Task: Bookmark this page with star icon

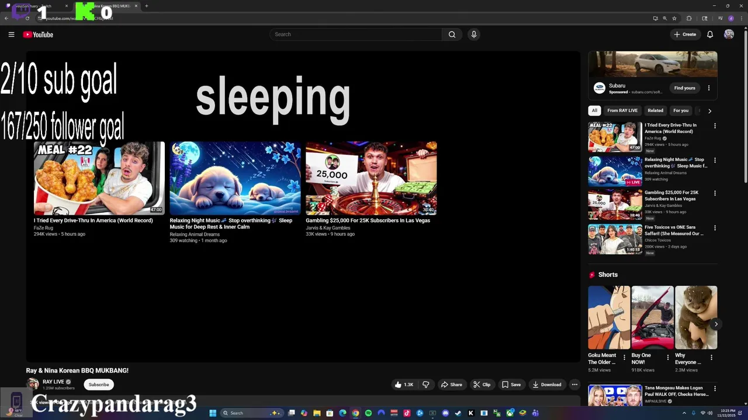Action: 674,18
